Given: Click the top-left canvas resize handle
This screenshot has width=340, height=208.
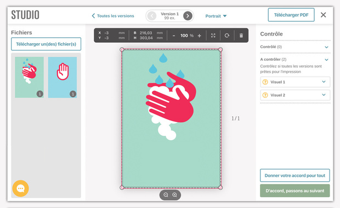Looking at the screenshot, I should tap(122, 50).
